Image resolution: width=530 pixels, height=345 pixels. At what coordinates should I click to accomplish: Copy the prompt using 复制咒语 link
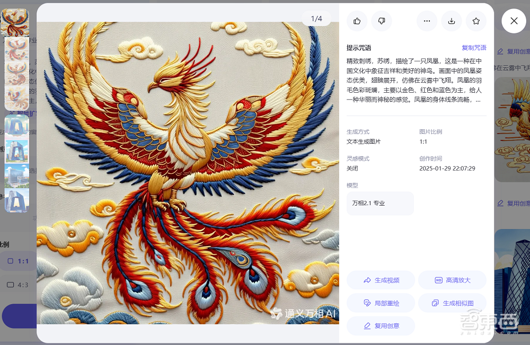tap(474, 47)
